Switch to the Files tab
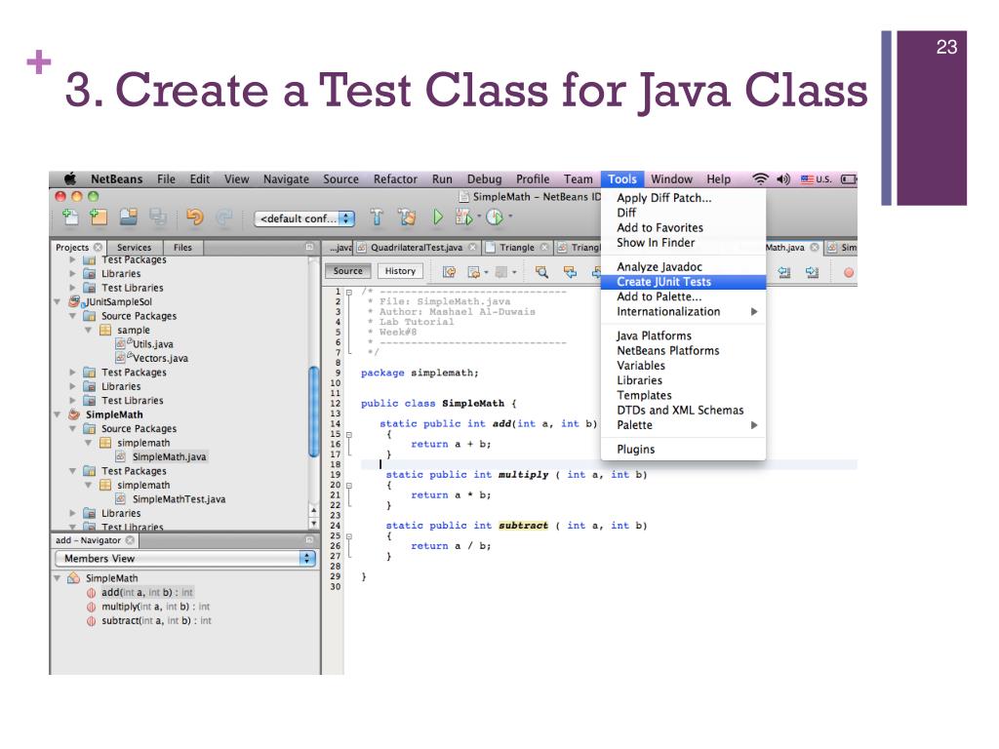The width and height of the screenshot is (999, 749). [x=182, y=247]
